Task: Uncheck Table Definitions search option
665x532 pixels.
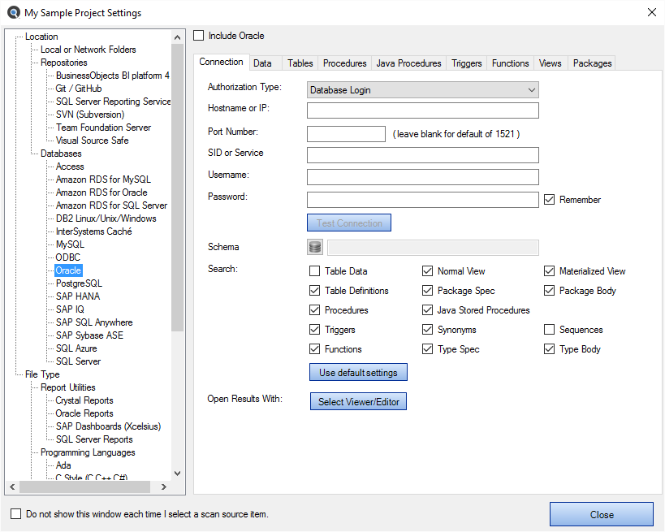Action: click(x=315, y=290)
